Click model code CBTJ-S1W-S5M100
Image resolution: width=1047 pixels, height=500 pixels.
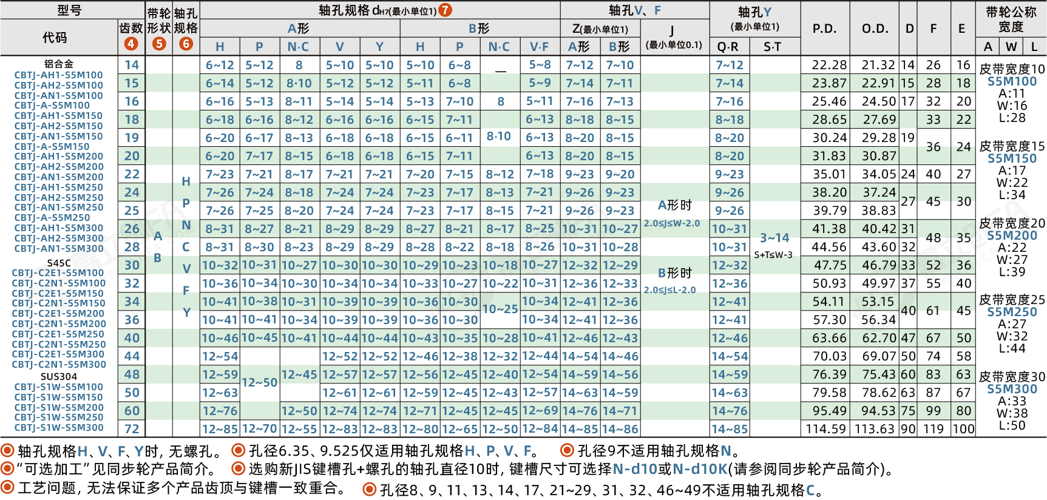[59, 387]
